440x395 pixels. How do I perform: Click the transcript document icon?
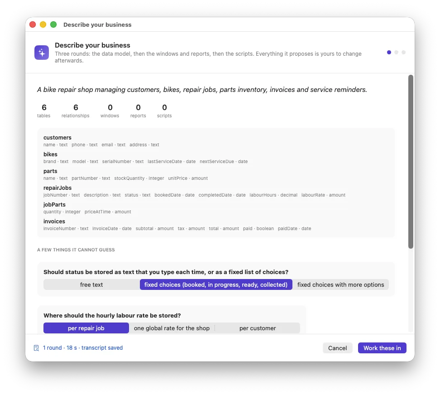coord(36,348)
